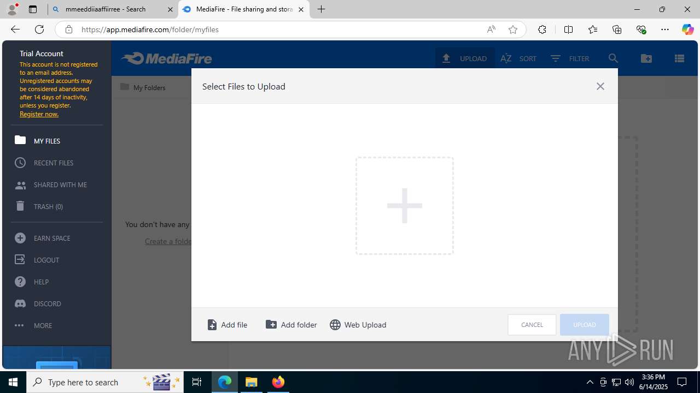This screenshot has width=700, height=393.
Task: Close the mmeeddiiaaffiirree Search tab
Action: (x=170, y=9)
